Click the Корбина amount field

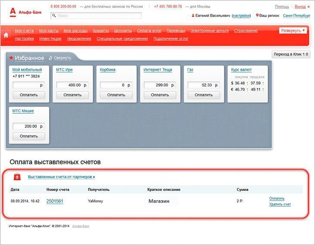[x=116, y=85]
